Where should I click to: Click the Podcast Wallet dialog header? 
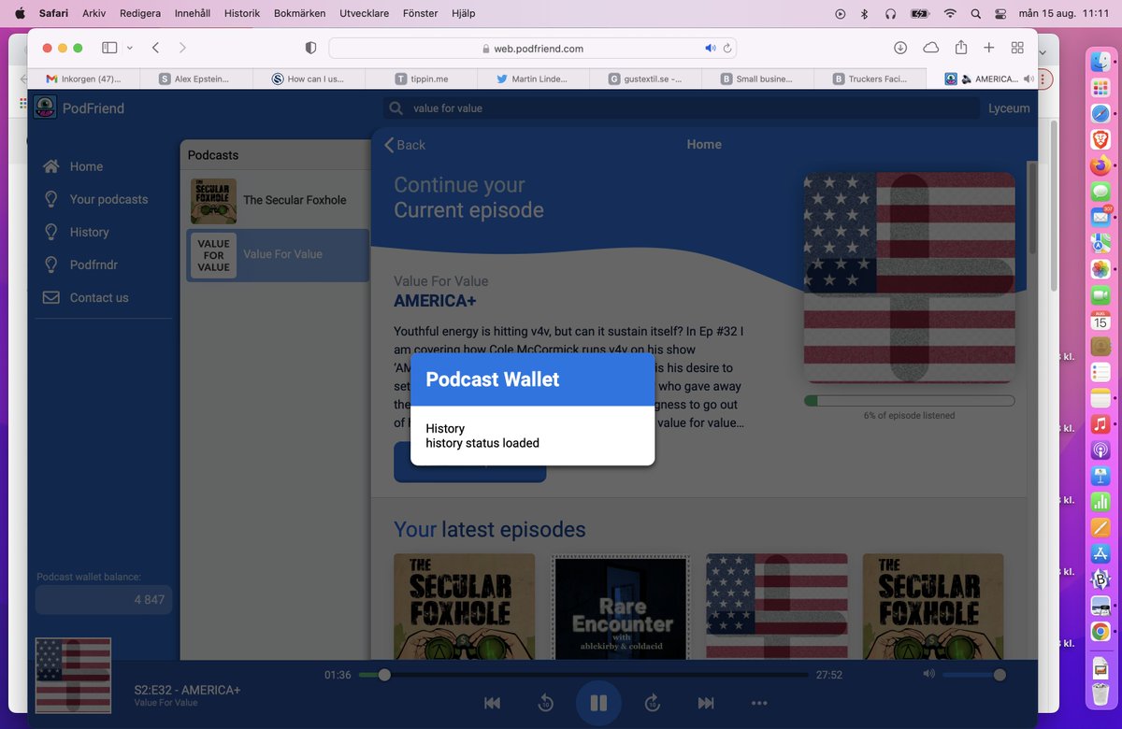coord(533,379)
